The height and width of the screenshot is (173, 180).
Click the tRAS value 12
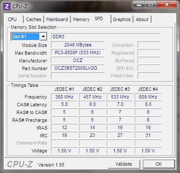click(x=64, y=127)
